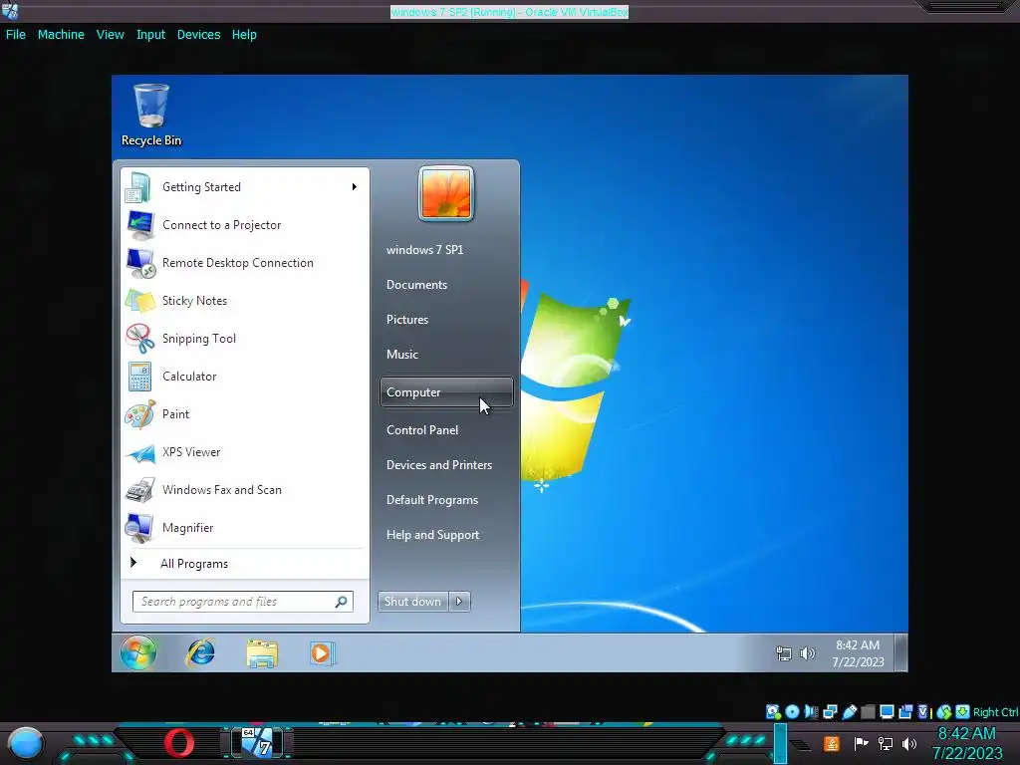Click Action Center flag in host tray
This screenshot has height=765, width=1020.
point(861,743)
